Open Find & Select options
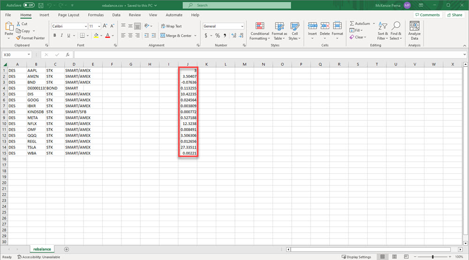 (x=396, y=31)
